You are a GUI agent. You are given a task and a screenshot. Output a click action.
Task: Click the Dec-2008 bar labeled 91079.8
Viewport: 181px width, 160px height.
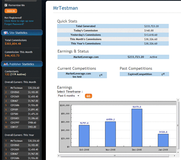[137, 128]
